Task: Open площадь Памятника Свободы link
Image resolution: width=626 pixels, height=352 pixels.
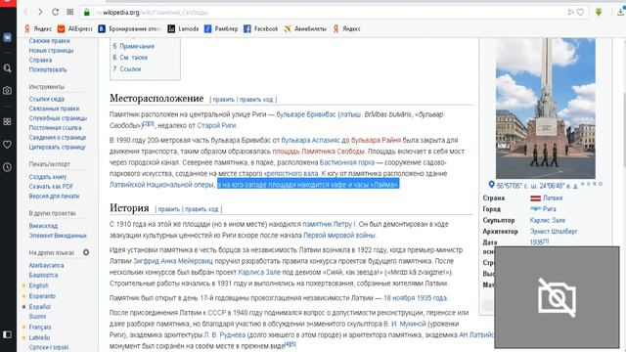Action: 318,152
